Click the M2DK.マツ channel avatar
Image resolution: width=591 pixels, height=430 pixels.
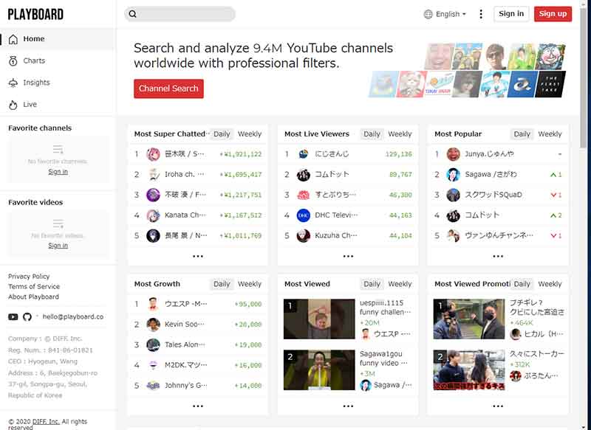(x=153, y=365)
